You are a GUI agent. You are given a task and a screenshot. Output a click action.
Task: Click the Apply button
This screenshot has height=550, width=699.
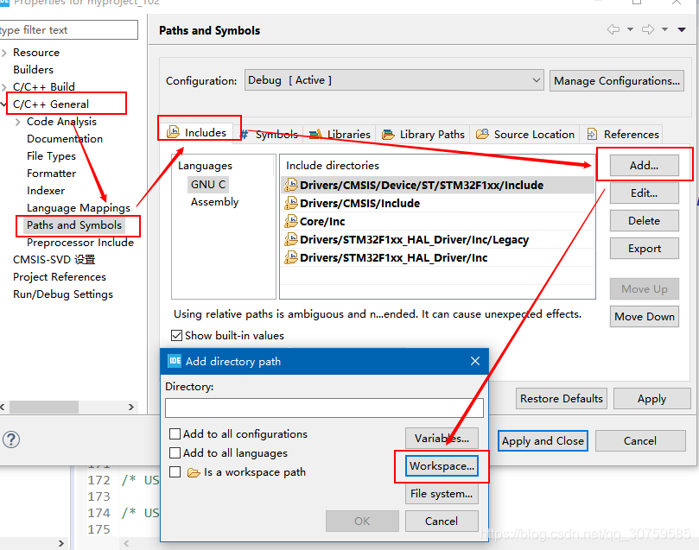pyautogui.click(x=651, y=398)
